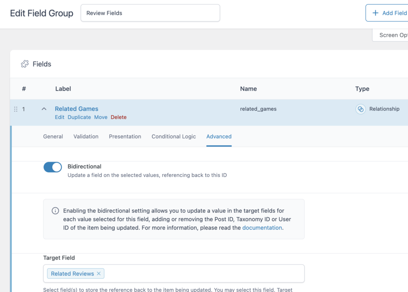Viewport: 408px width, 292px height.
Task: Toggle the Bidirectional switch off
Action: pyautogui.click(x=53, y=167)
